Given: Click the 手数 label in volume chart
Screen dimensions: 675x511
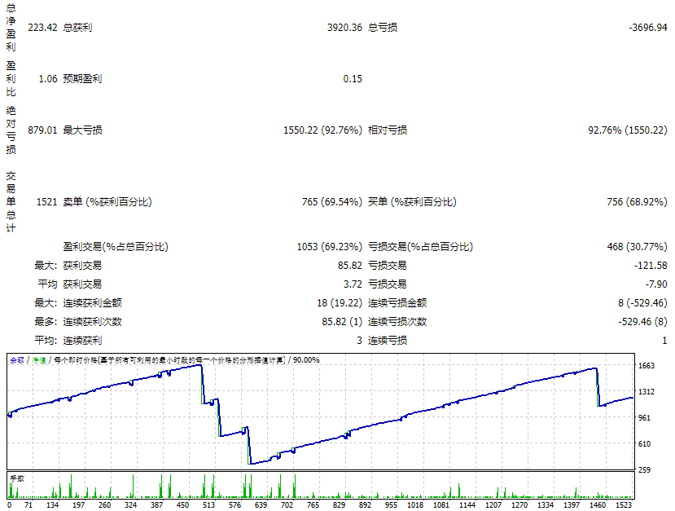Looking at the screenshot, I should (17, 478).
